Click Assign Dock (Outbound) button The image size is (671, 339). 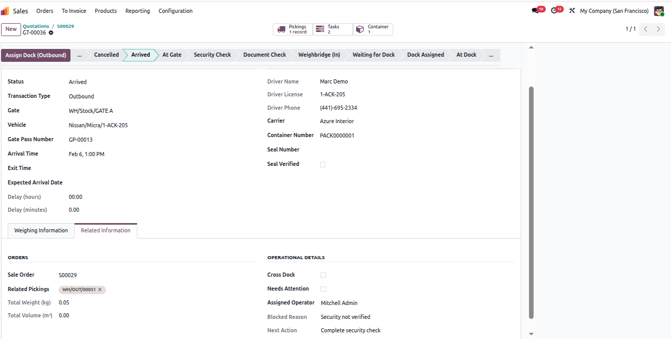coord(36,55)
